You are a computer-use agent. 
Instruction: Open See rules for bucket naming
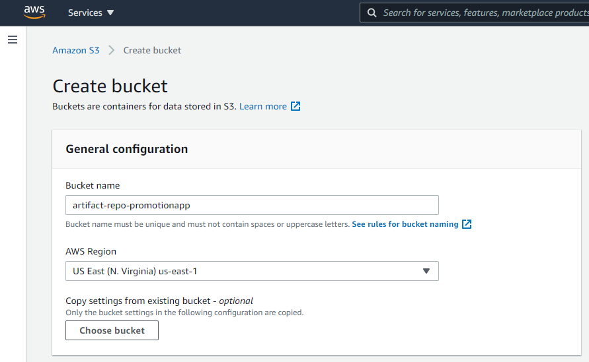tap(405, 224)
